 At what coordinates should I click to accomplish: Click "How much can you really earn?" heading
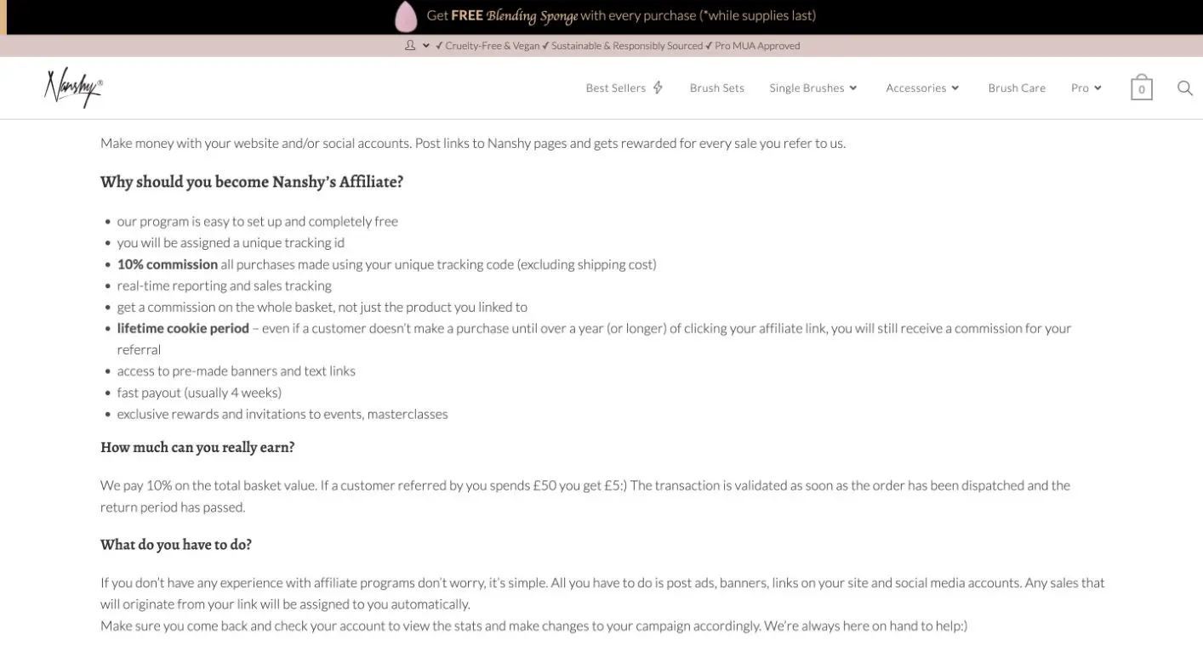coord(197,447)
